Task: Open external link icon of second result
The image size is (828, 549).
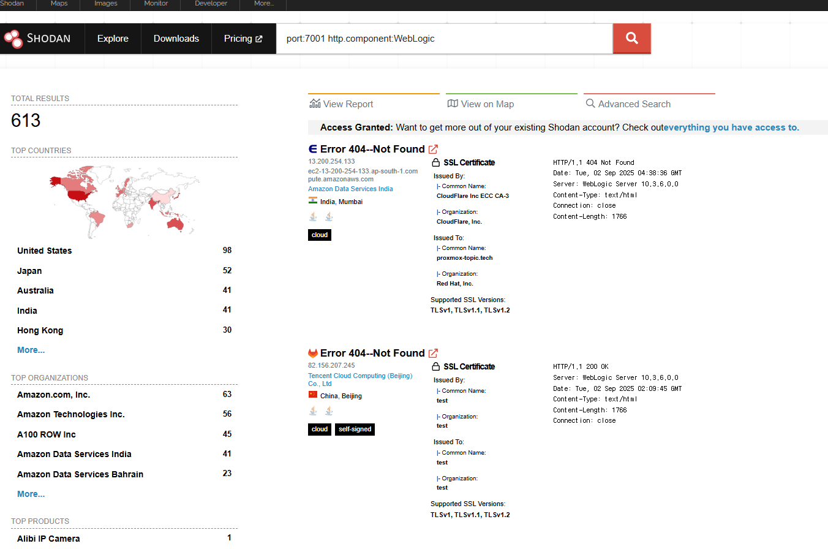Action: click(x=433, y=353)
